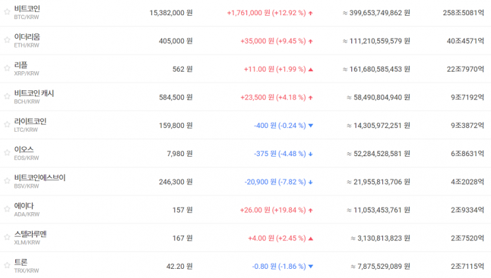Click the price 167 원
This screenshot has width=491, height=278.
[x=183, y=238]
